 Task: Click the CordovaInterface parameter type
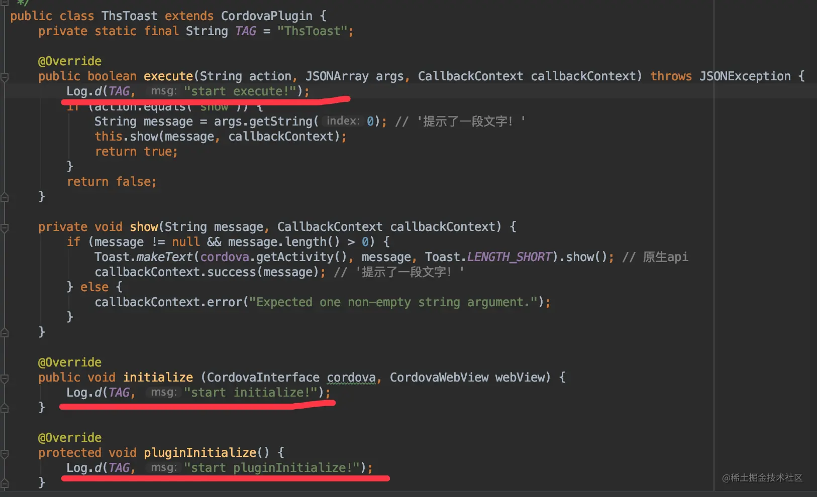point(263,378)
